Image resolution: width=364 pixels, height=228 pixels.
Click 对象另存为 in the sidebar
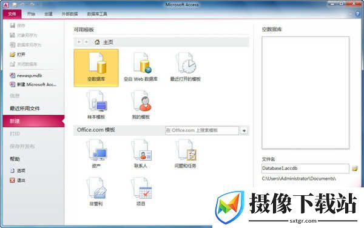click(x=24, y=35)
